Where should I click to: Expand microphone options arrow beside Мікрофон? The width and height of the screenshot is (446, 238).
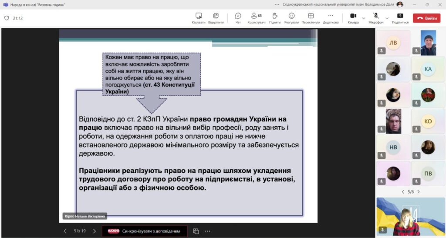coord(387,18)
